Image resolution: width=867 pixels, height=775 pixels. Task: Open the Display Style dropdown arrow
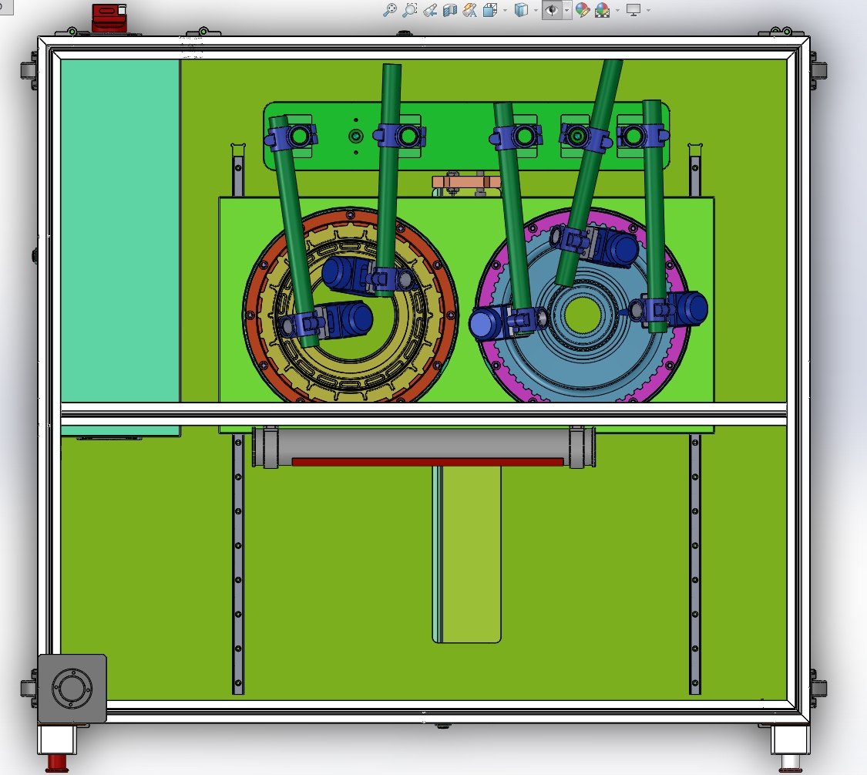coord(536,11)
